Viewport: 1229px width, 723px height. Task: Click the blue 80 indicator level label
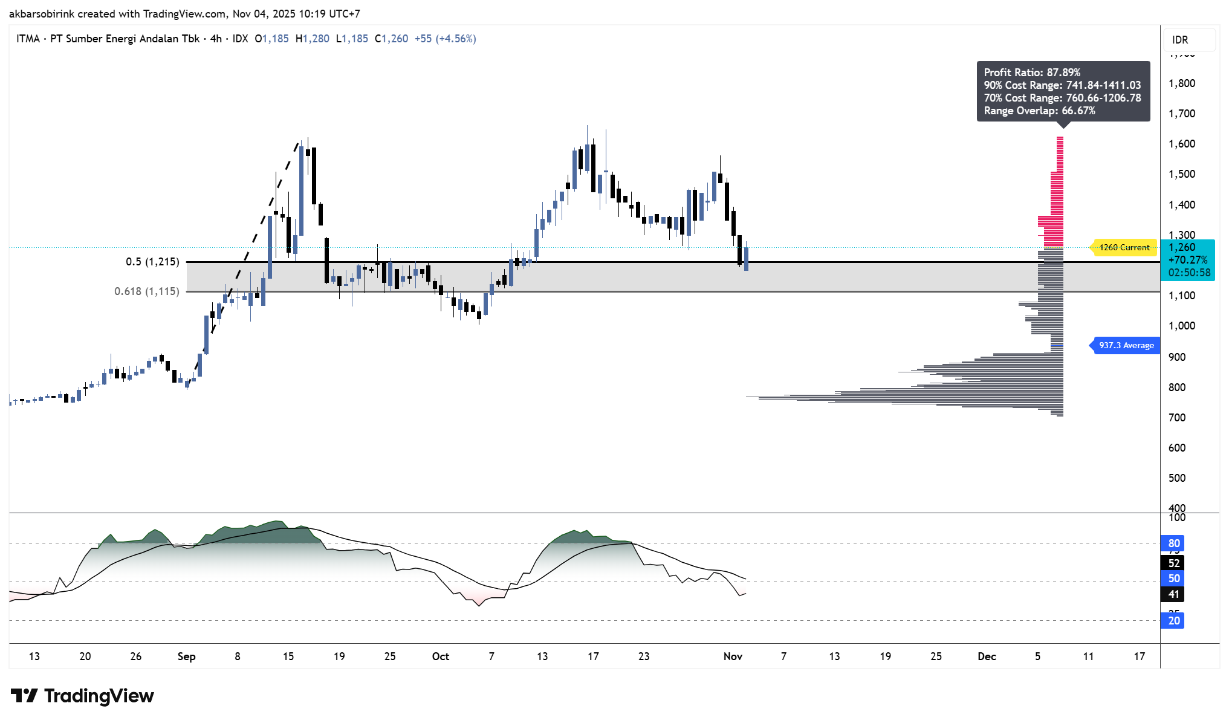pyautogui.click(x=1173, y=543)
